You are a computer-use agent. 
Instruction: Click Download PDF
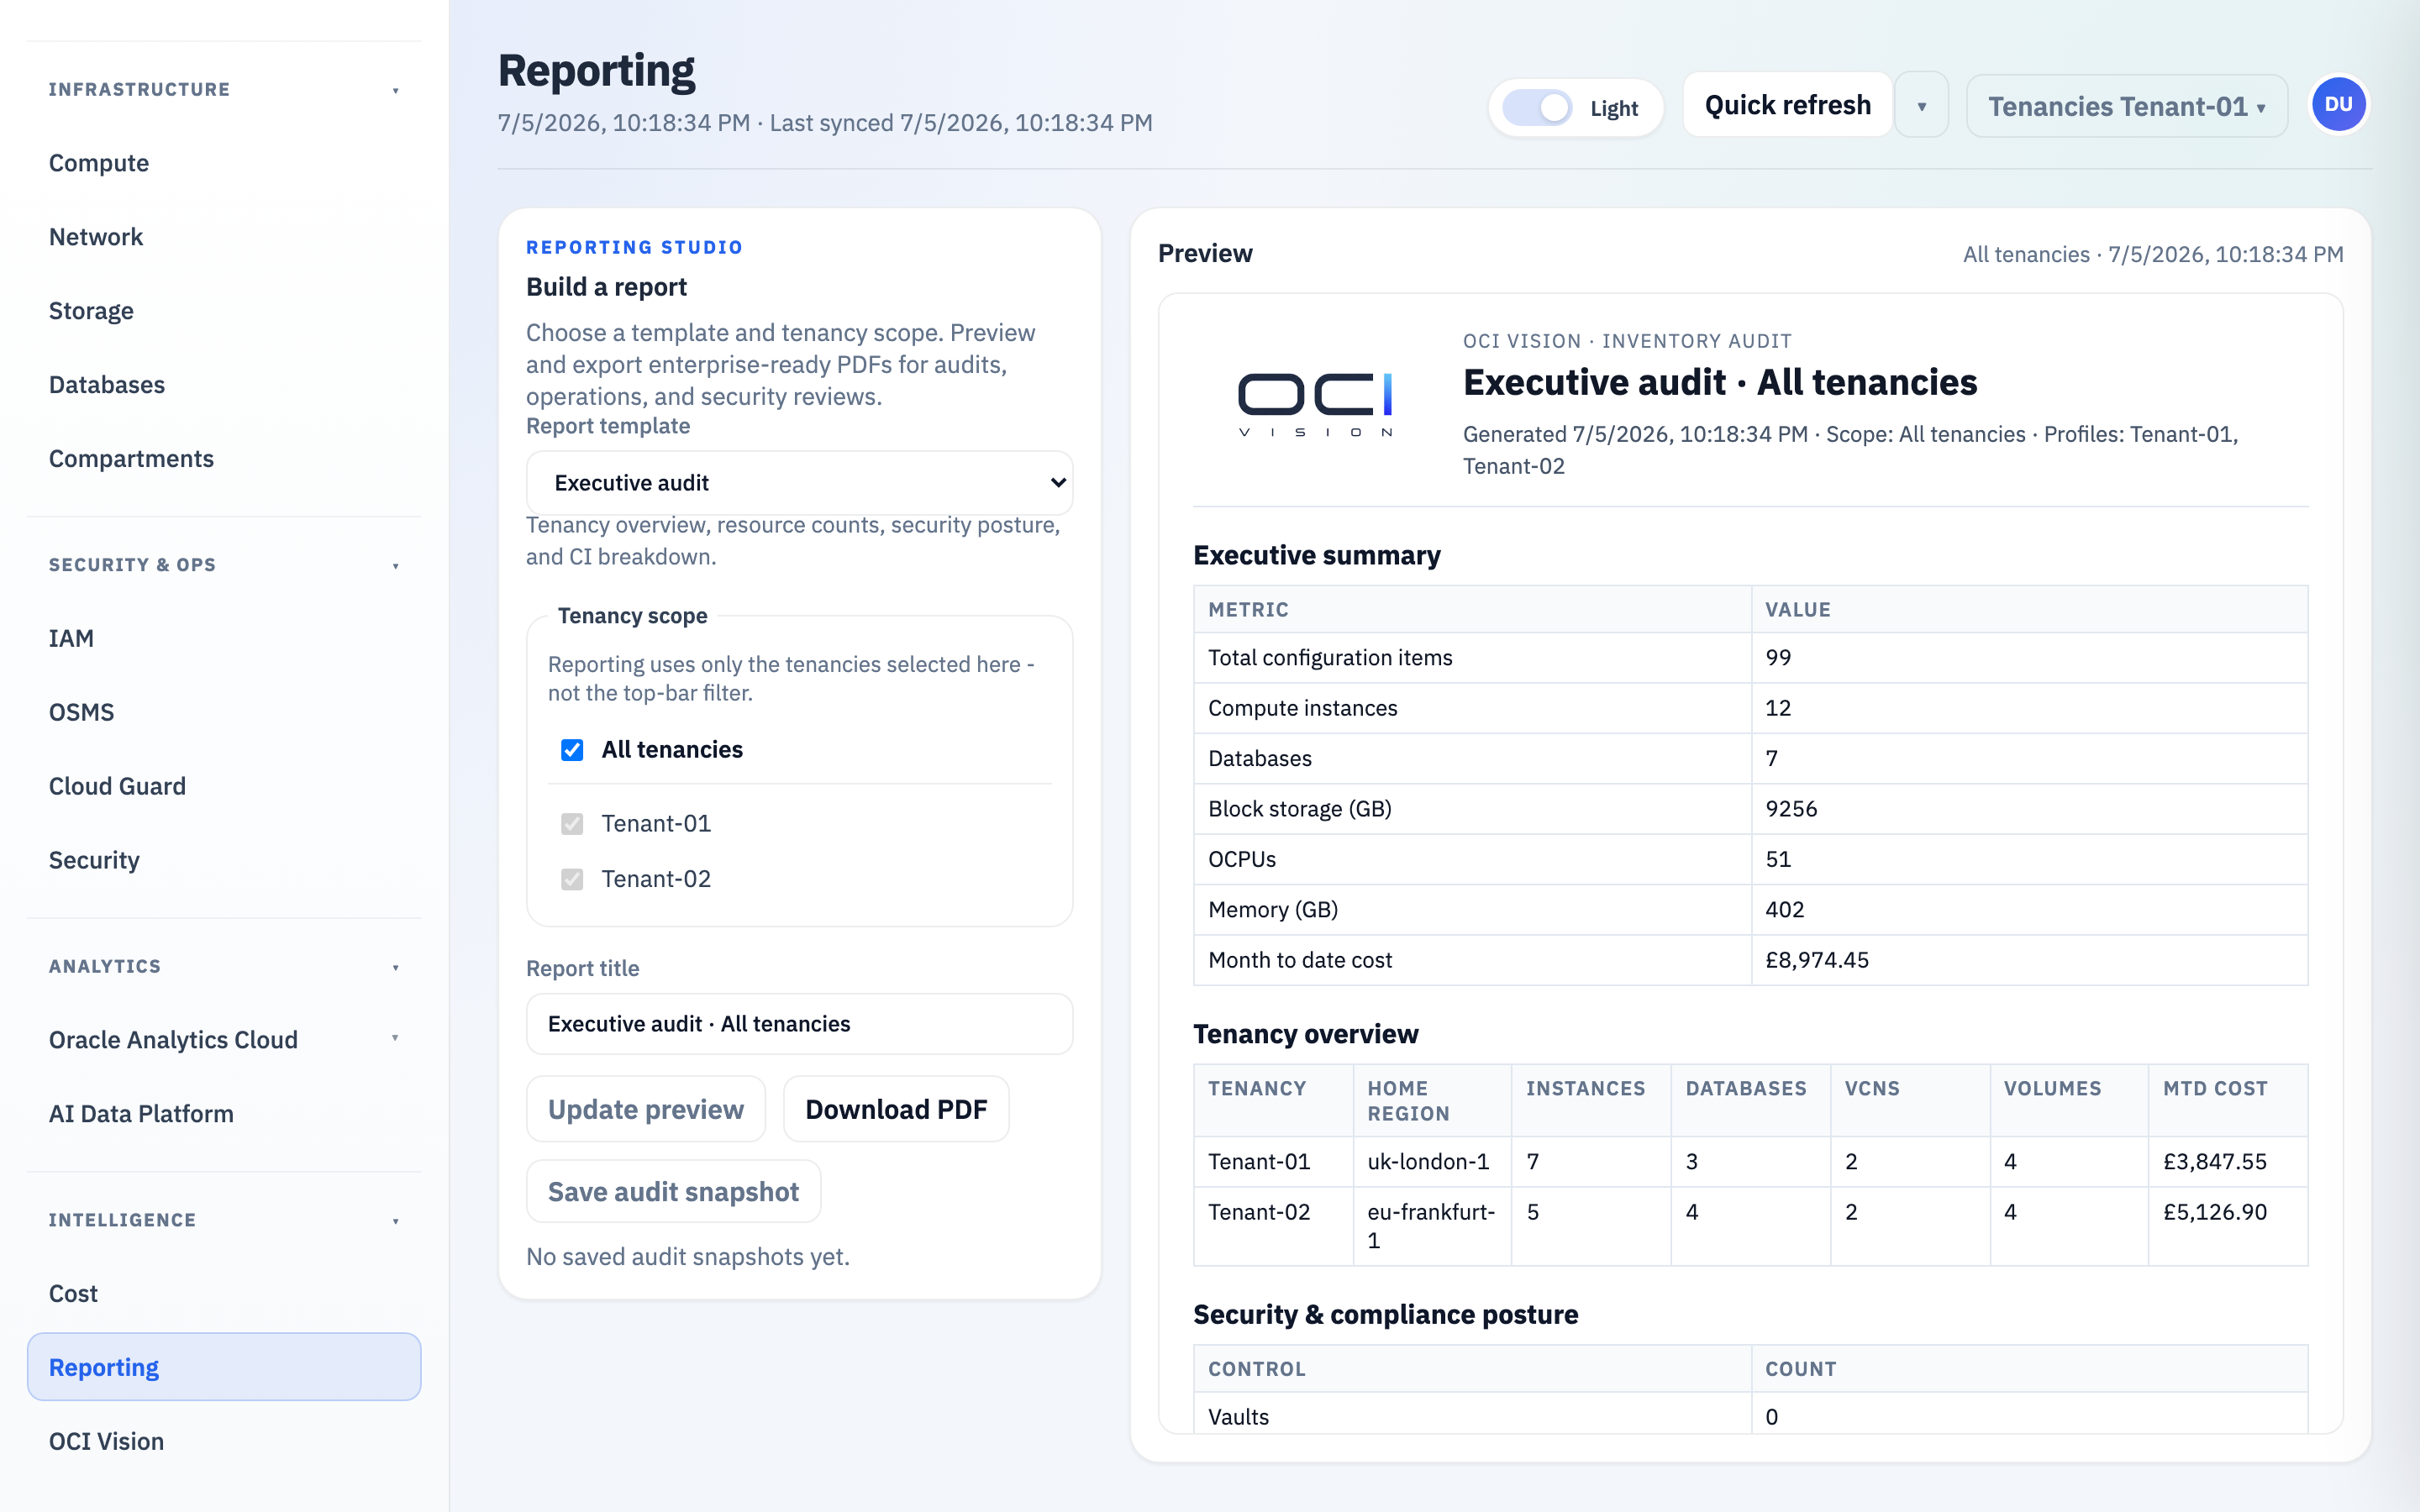coord(896,1109)
